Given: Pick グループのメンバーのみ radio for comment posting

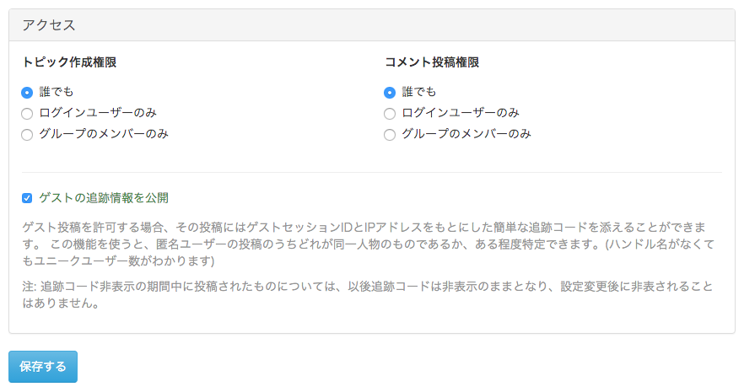Looking at the screenshot, I should (x=390, y=134).
